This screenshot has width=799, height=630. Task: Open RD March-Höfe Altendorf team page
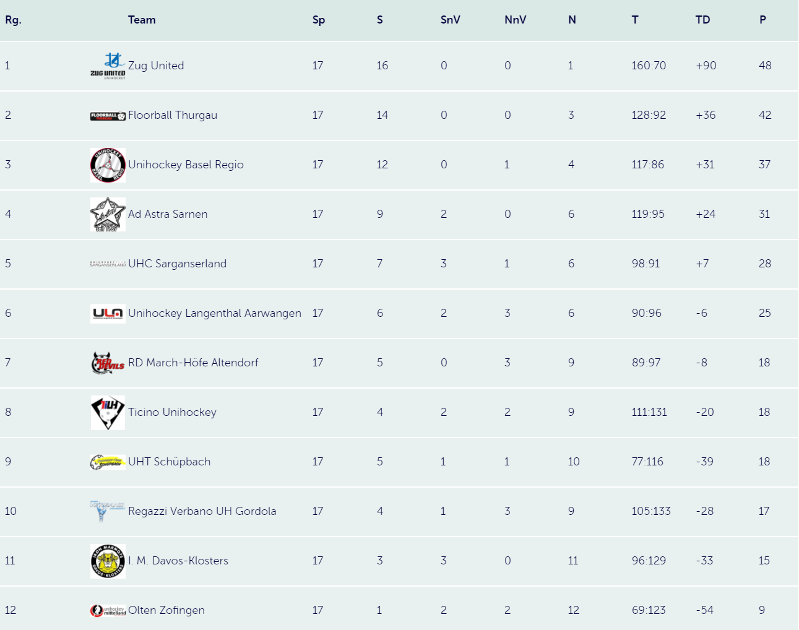(x=193, y=363)
